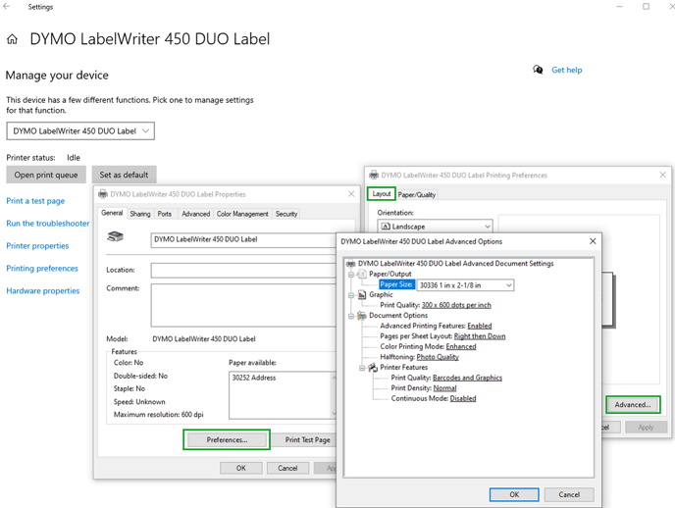Switch to the General tab
This screenshot has width=675, height=508.
pyautogui.click(x=112, y=213)
